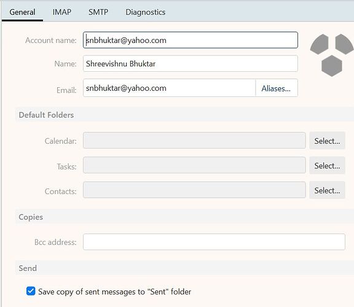This screenshot has height=307, width=354.
Task: Click the disabled Tasks folder field
Action: 194,165
